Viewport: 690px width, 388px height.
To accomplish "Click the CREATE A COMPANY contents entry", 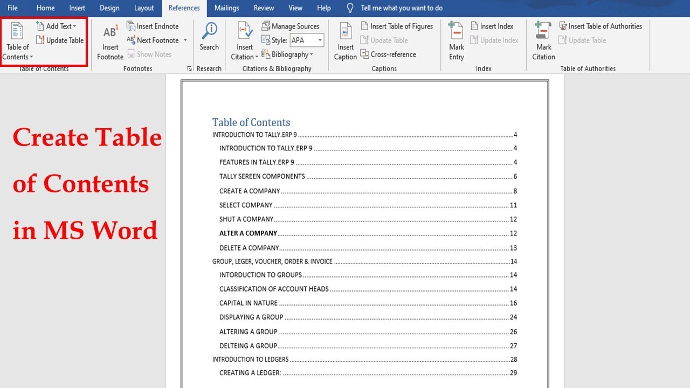I will (250, 191).
